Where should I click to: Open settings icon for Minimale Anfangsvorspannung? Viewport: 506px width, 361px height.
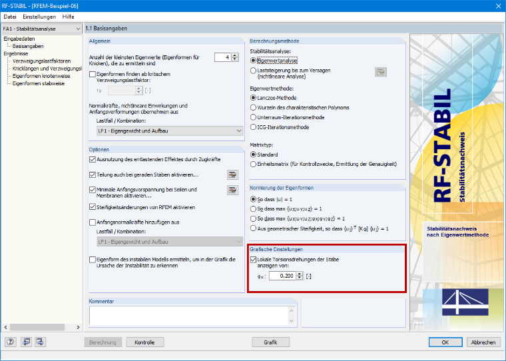click(232, 190)
